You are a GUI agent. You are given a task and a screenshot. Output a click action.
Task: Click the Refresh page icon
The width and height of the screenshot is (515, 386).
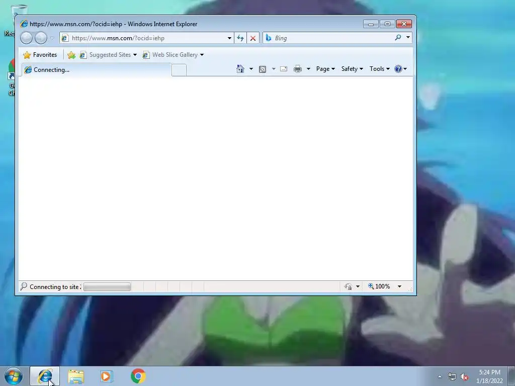[240, 38]
